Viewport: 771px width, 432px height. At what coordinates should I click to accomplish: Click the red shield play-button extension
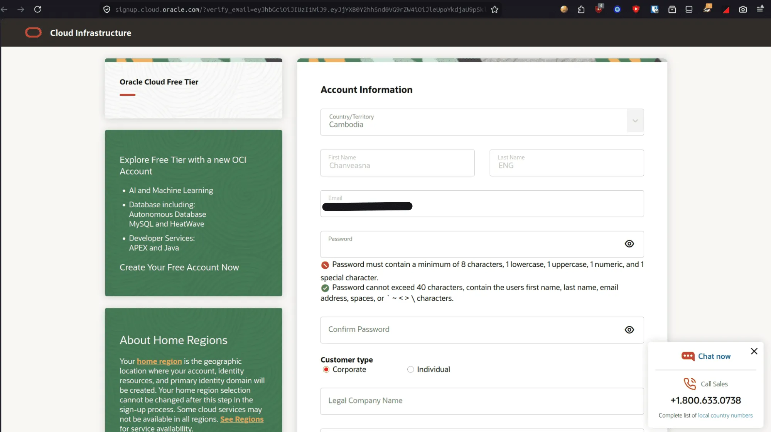tap(636, 9)
